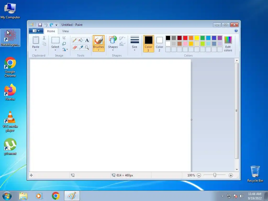The height and width of the screenshot is (201, 268).
Task: Pick the orange color swatch
Action: [x=191, y=38]
